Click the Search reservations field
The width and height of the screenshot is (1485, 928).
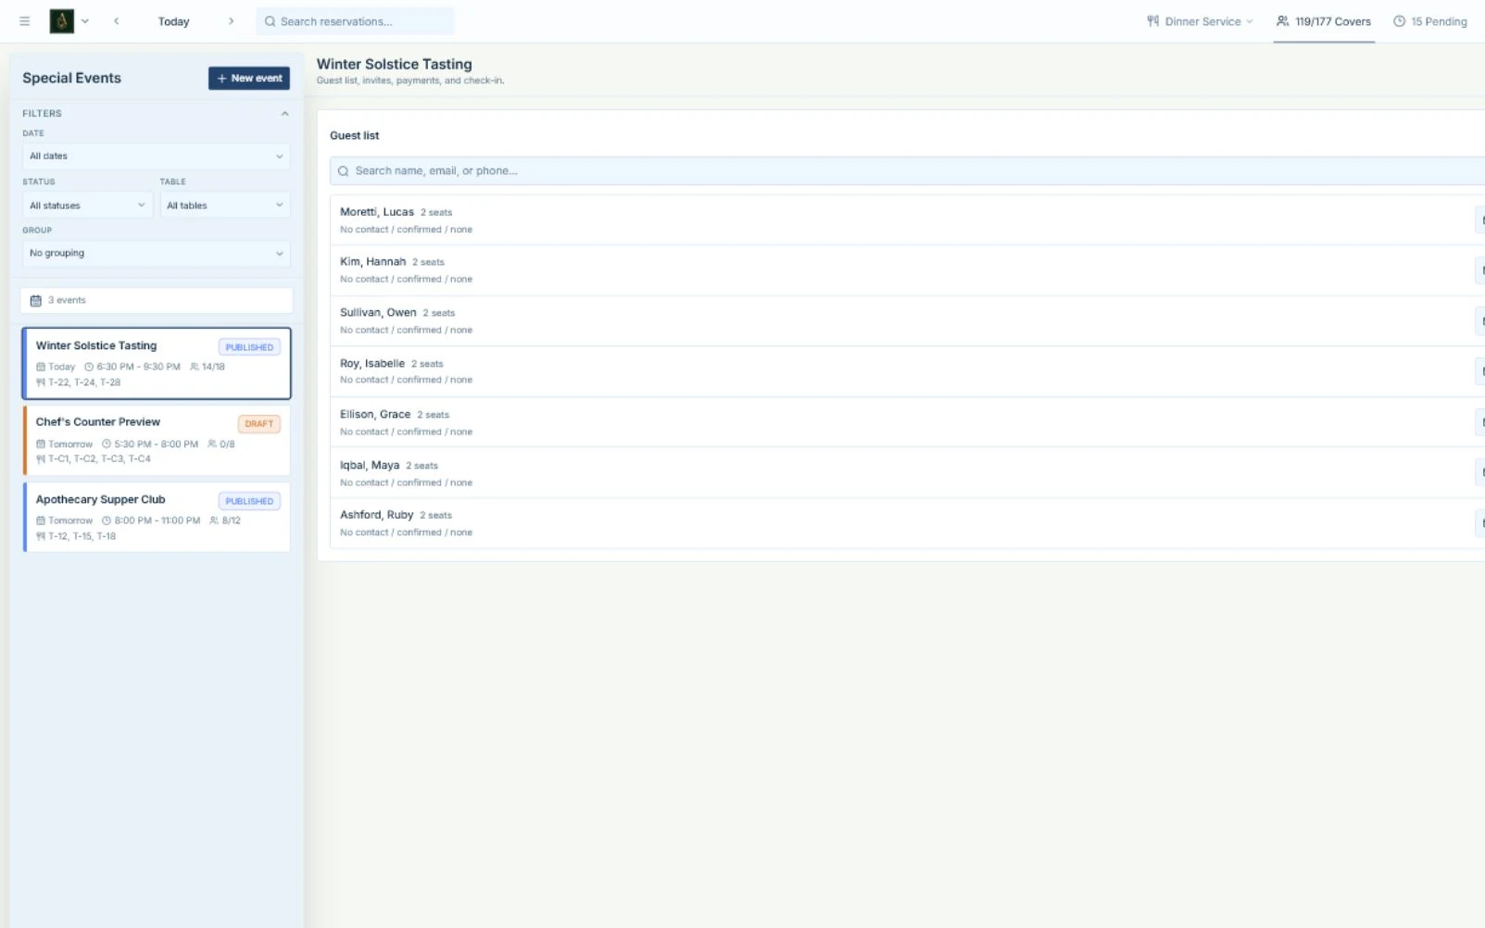tap(355, 21)
